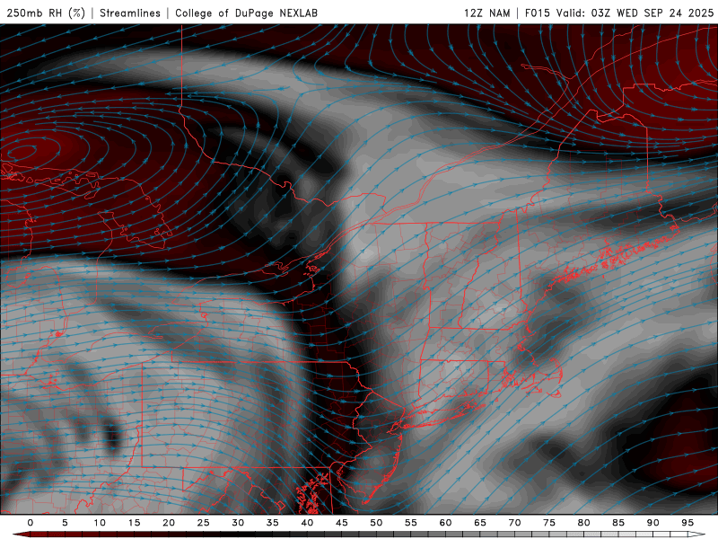
Task: Pick the '55' color scale label
Action: pyautogui.click(x=411, y=523)
